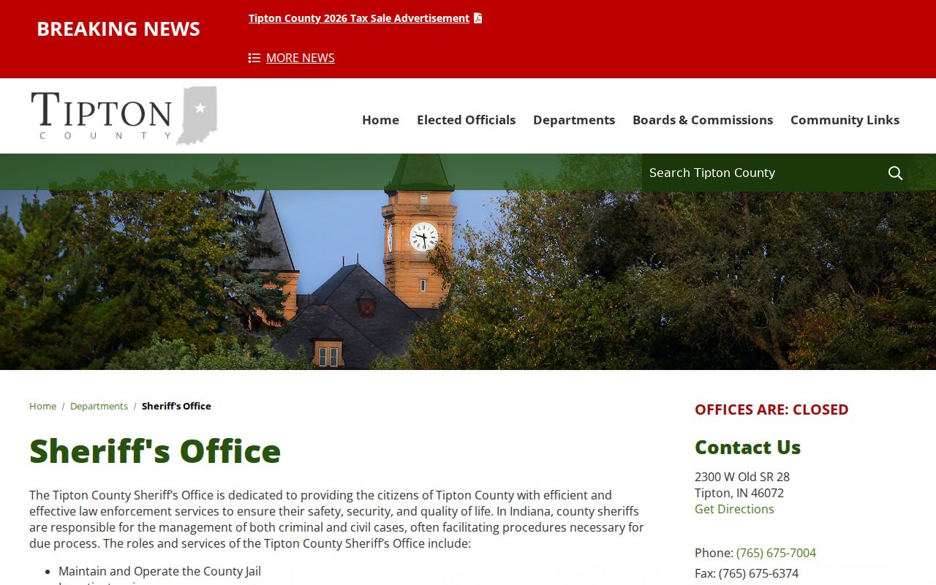936x585 pixels.
Task: Open the Tipton County 2026 Tax Sale Advertisement link
Action: pos(359,18)
